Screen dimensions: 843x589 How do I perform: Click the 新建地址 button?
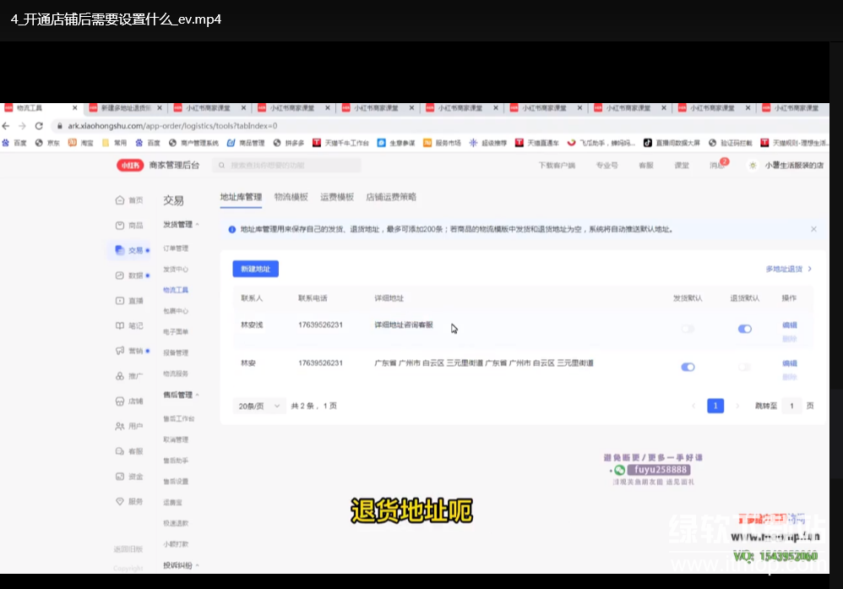point(255,269)
